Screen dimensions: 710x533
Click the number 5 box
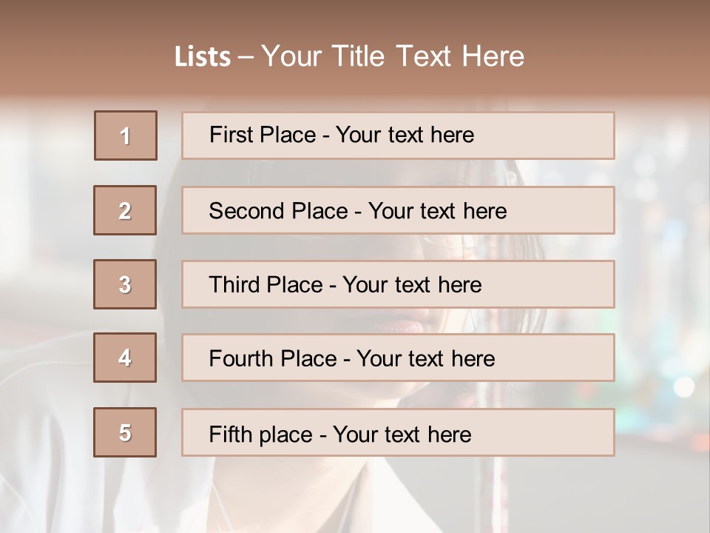point(125,432)
